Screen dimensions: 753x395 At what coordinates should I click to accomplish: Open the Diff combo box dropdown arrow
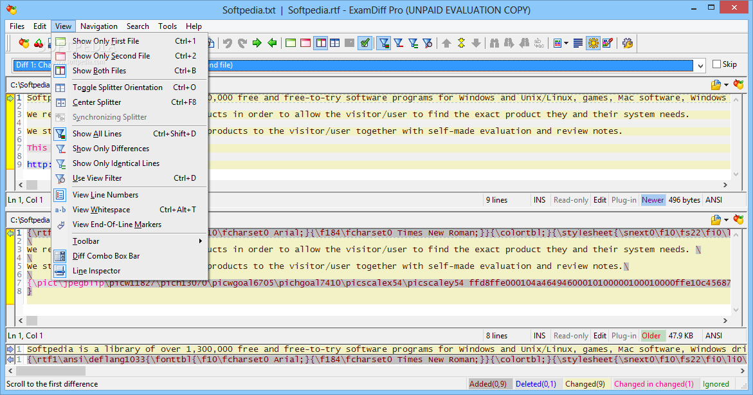point(700,66)
